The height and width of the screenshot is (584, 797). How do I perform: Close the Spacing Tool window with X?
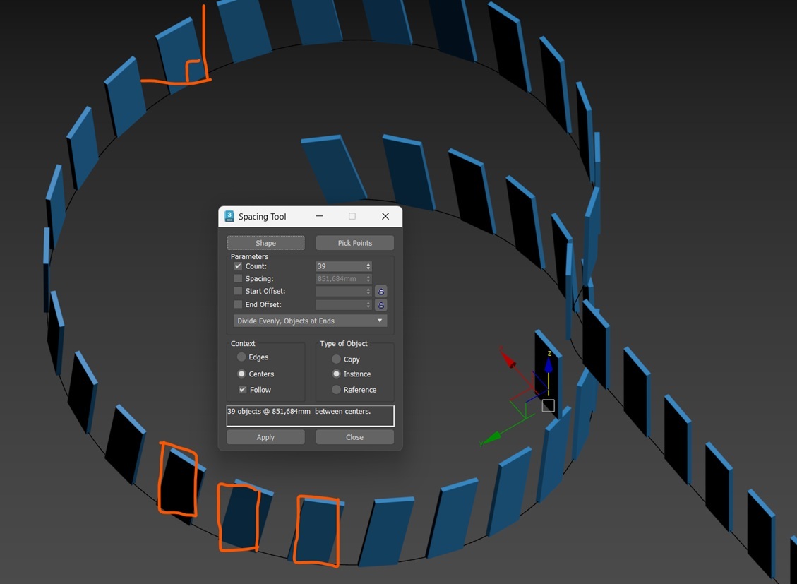[x=385, y=216]
